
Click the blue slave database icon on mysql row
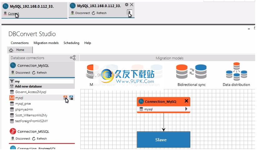(x=71, y=98)
